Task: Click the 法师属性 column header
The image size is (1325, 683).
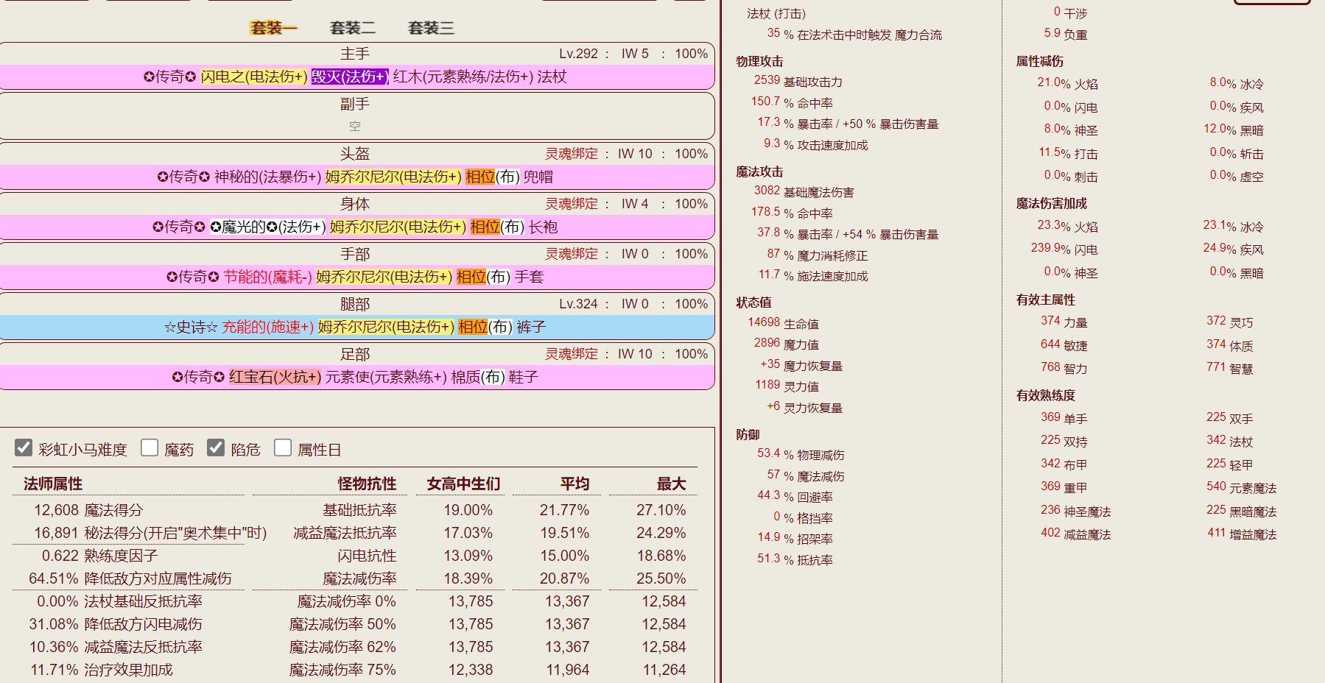Action: 53,484
